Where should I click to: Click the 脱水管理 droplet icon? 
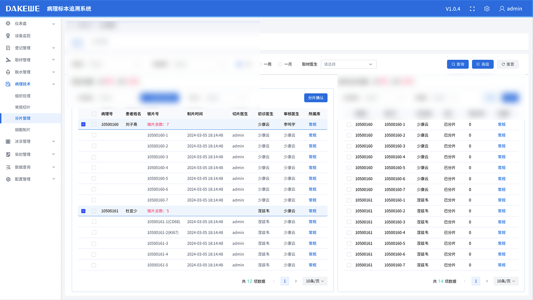[x=8, y=72]
